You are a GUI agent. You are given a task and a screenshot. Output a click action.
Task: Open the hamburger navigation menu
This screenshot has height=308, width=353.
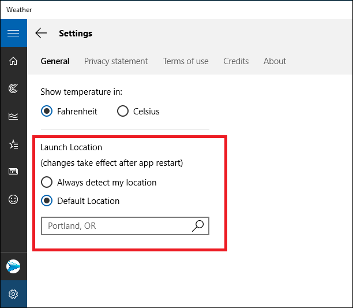(13, 33)
